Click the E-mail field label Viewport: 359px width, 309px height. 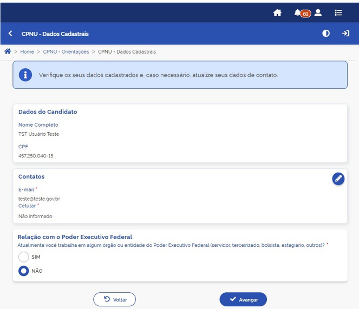pos(26,189)
